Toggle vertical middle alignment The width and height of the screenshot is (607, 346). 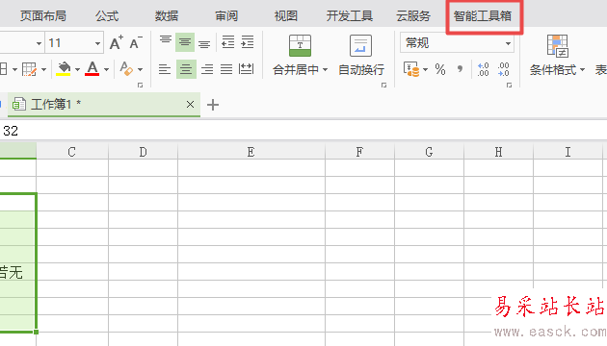(x=185, y=42)
